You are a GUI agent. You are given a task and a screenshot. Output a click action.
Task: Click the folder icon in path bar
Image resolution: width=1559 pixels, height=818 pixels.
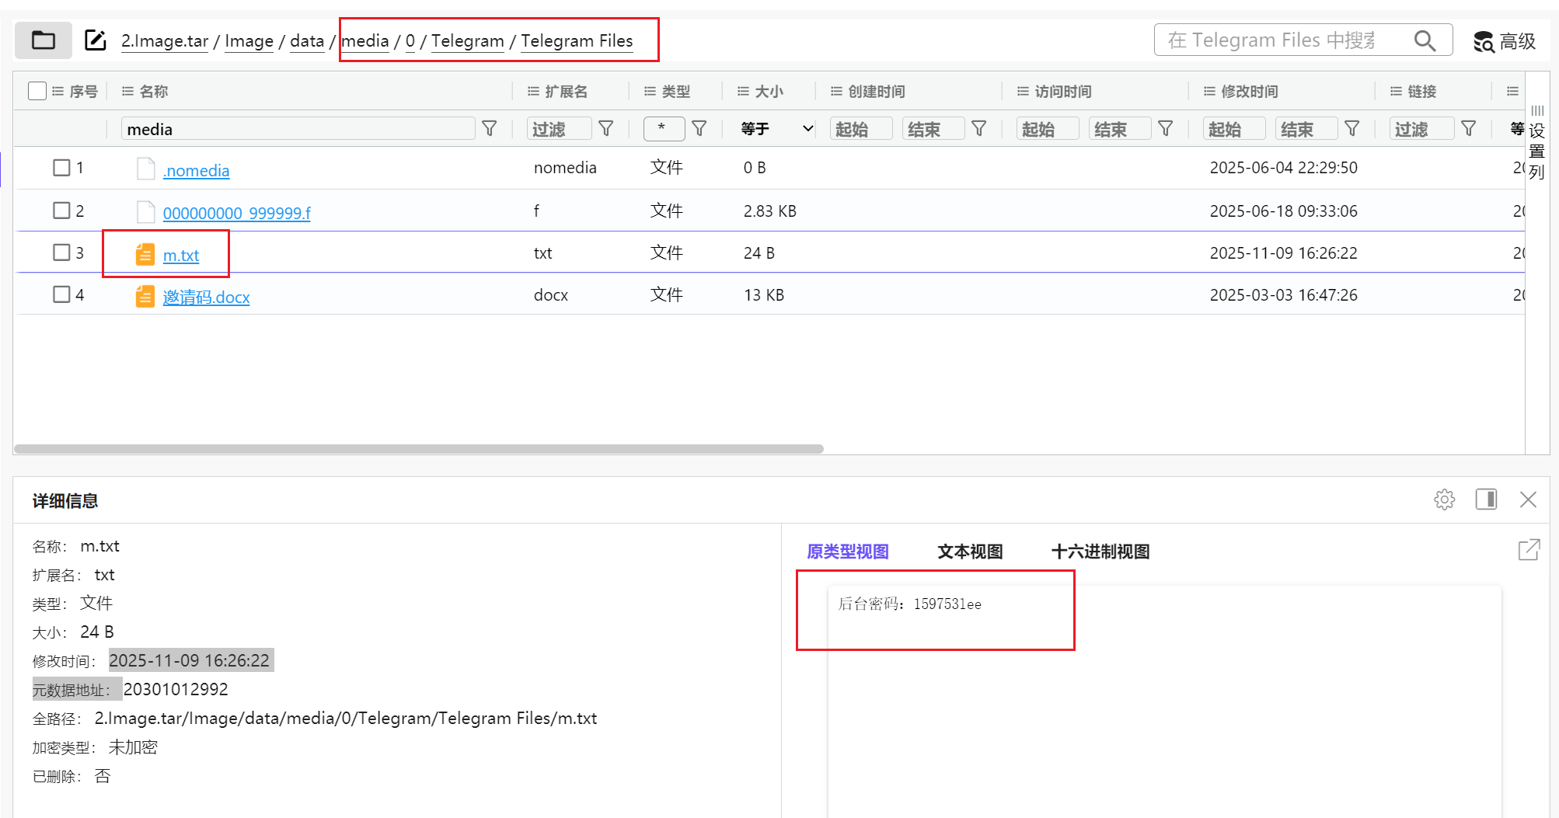[x=44, y=40]
